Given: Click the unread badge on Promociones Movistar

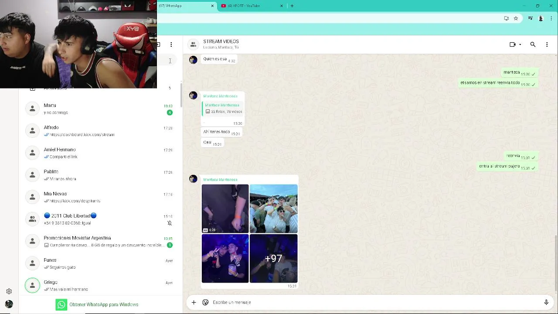Looking at the screenshot, I should (170, 245).
